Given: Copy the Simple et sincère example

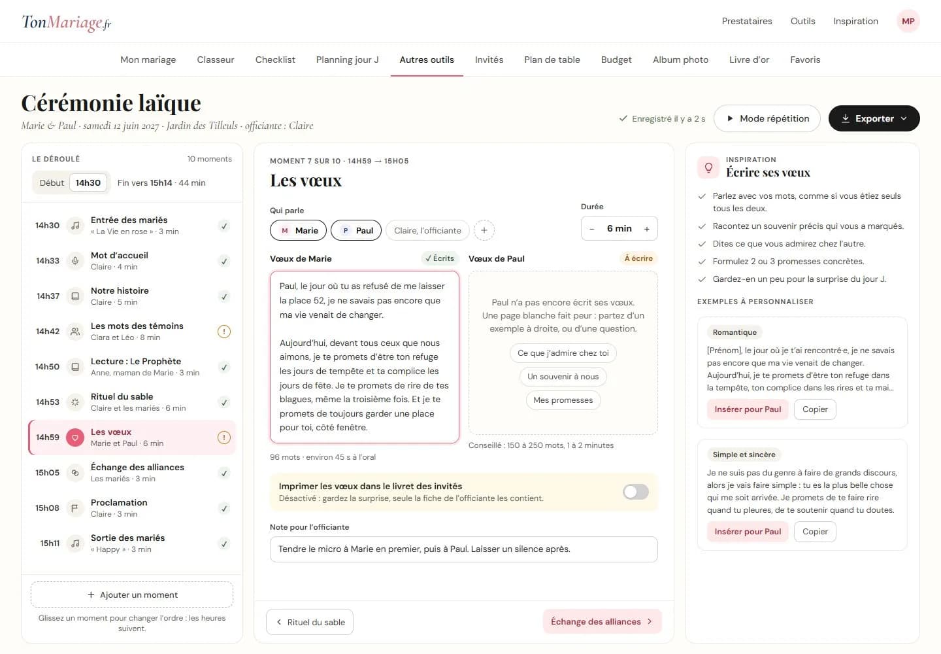Looking at the screenshot, I should tap(815, 532).
